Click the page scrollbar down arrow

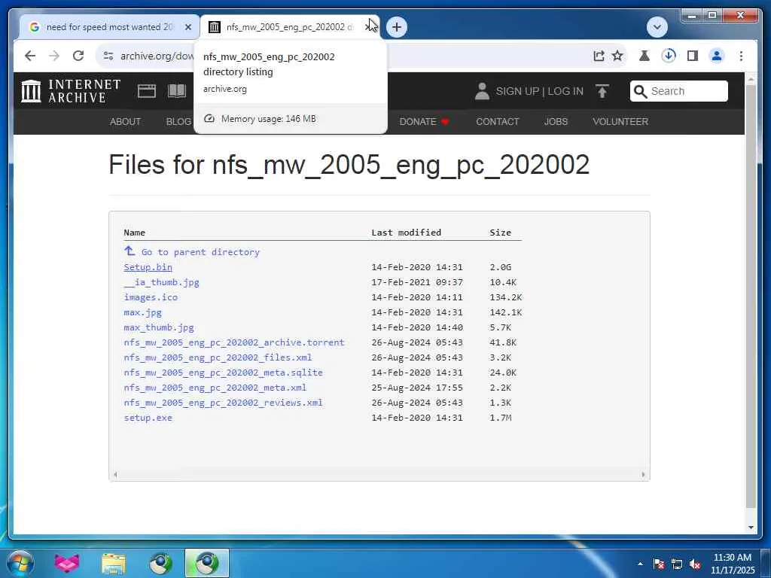(751, 528)
